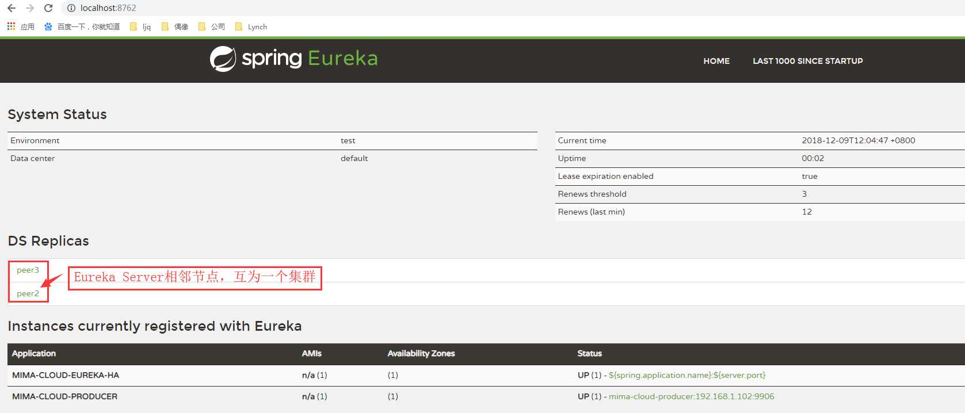Open the ${spring.application.name}:${server.port} instance link

(687, 375)
